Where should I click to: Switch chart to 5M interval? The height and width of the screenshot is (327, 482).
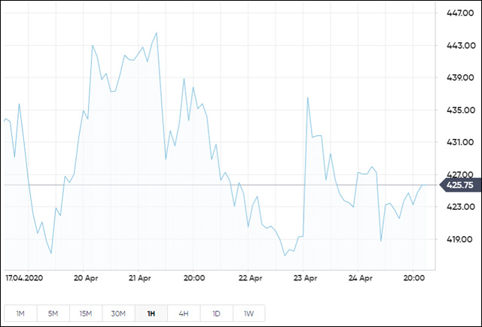53,313
